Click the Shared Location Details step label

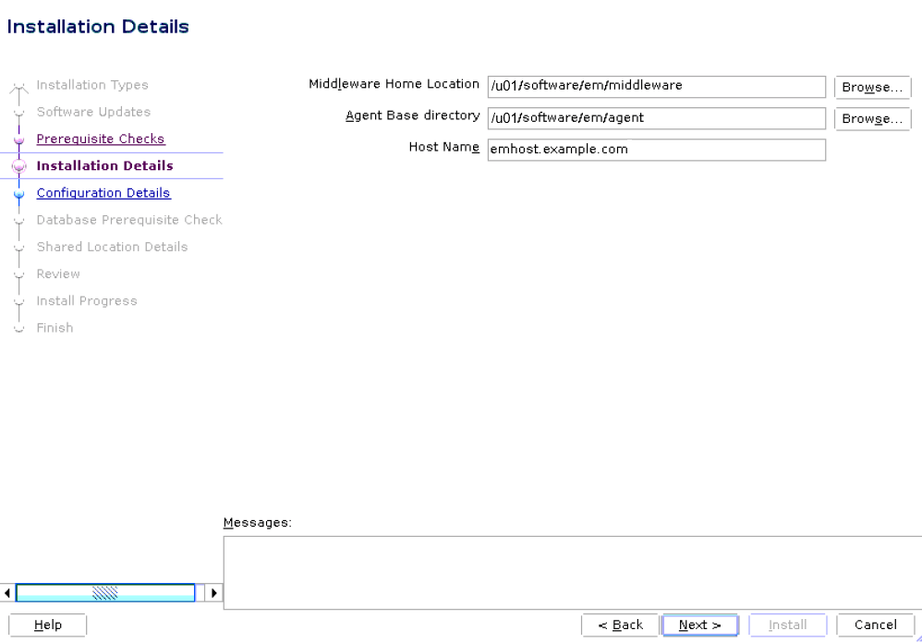tap(113, 247)
